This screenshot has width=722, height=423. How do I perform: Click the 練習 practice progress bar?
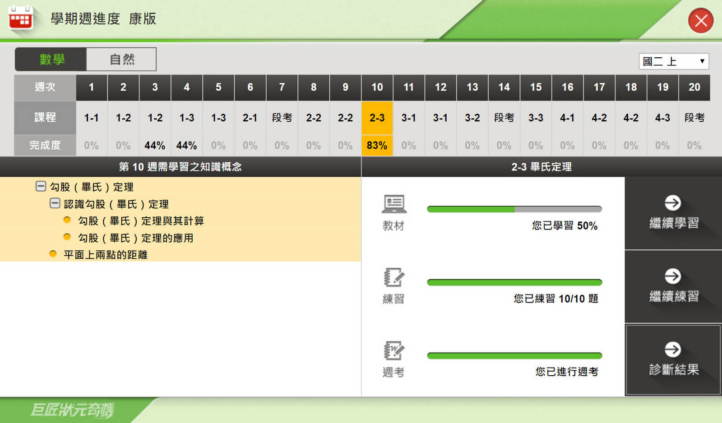[514, 282]
